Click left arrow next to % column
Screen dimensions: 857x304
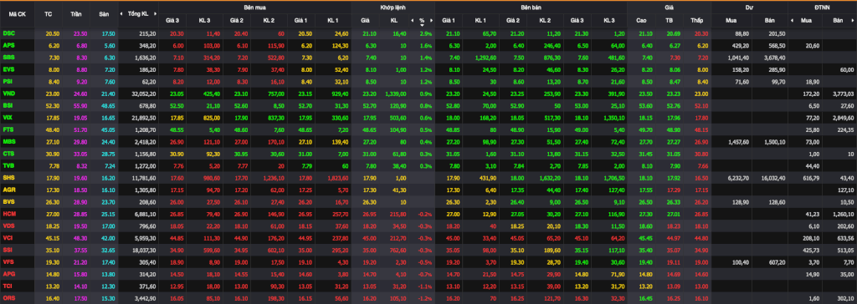click(412, 20)
